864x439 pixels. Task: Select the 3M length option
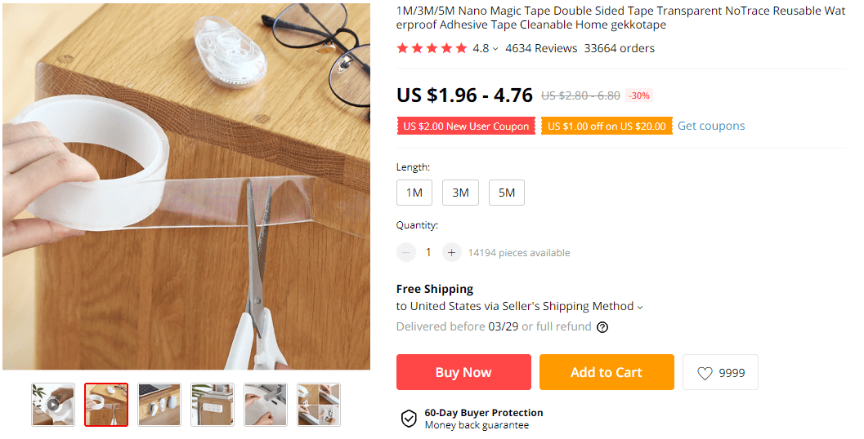pos(460,193)
